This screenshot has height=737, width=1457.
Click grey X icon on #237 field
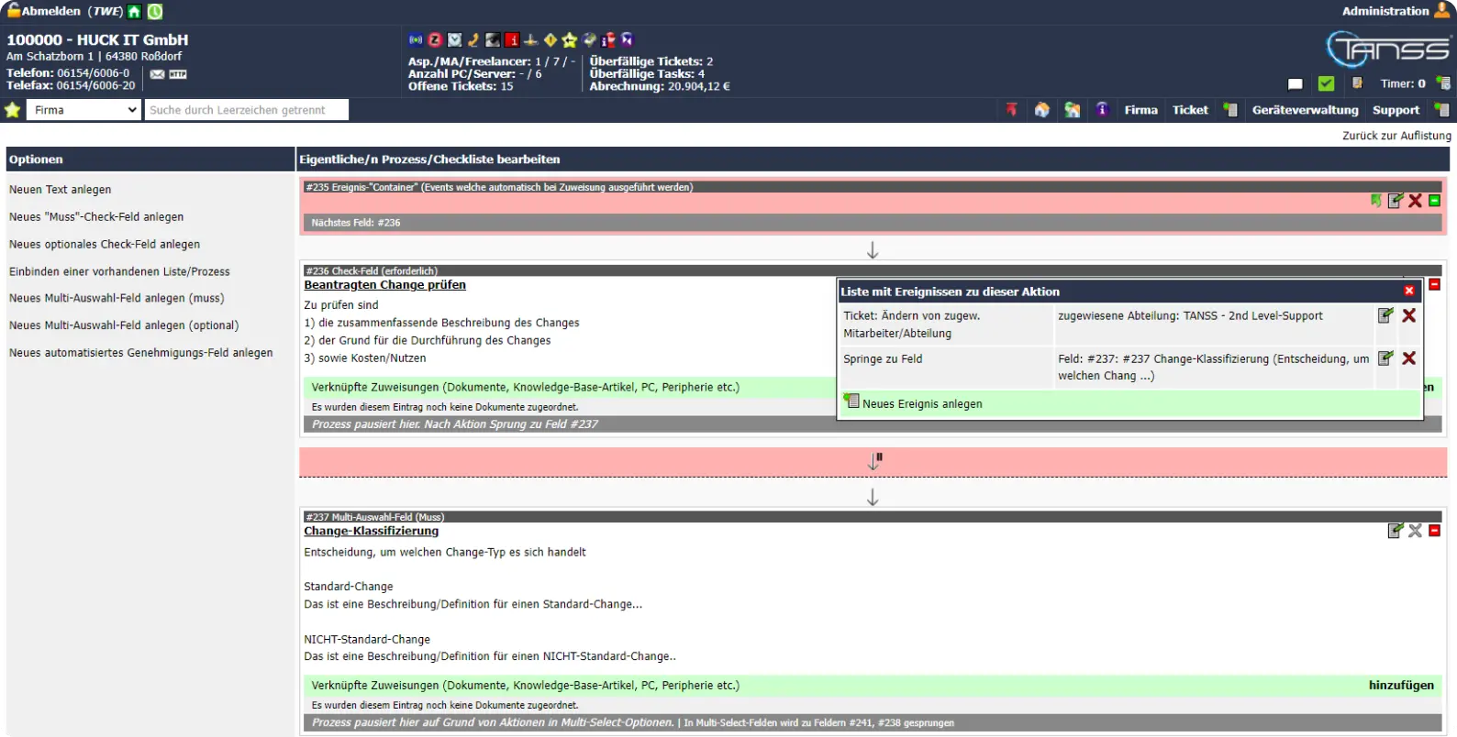pos(1415,531)
